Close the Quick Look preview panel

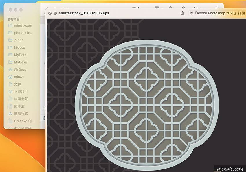[50, 13]
